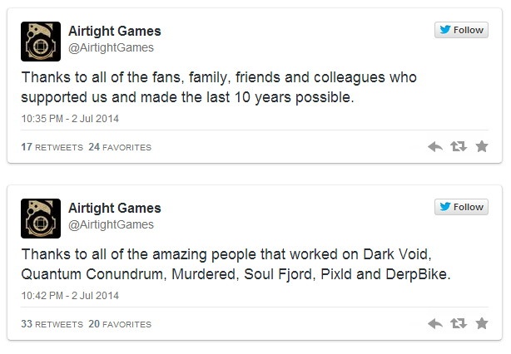Open the 10:42 PM - 2 Jul 2014 timestamp
This screenshot has height=354, width=511.
(x=70, y=296)
